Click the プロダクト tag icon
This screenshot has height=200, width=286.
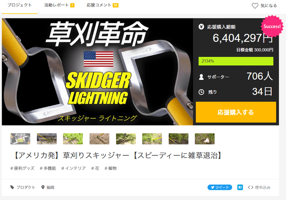(x=12, y=187)
